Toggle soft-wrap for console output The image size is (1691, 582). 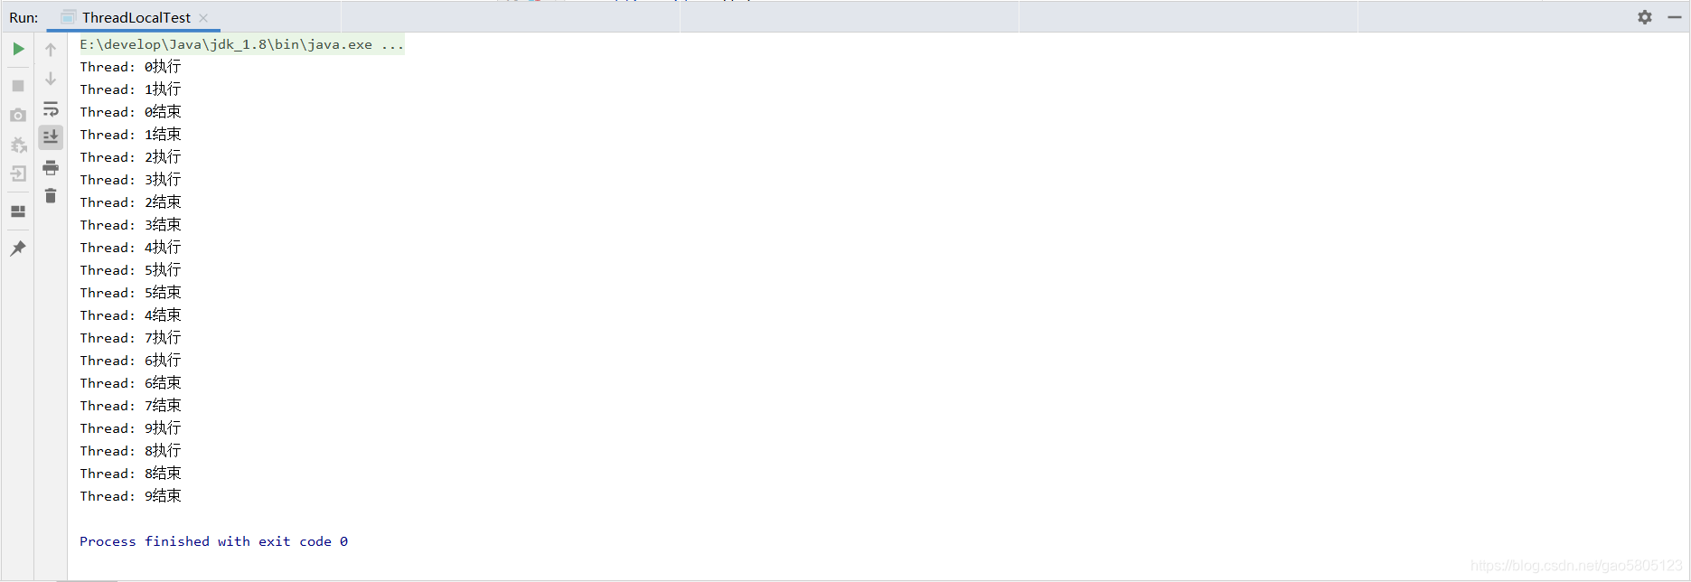[51, 108]
